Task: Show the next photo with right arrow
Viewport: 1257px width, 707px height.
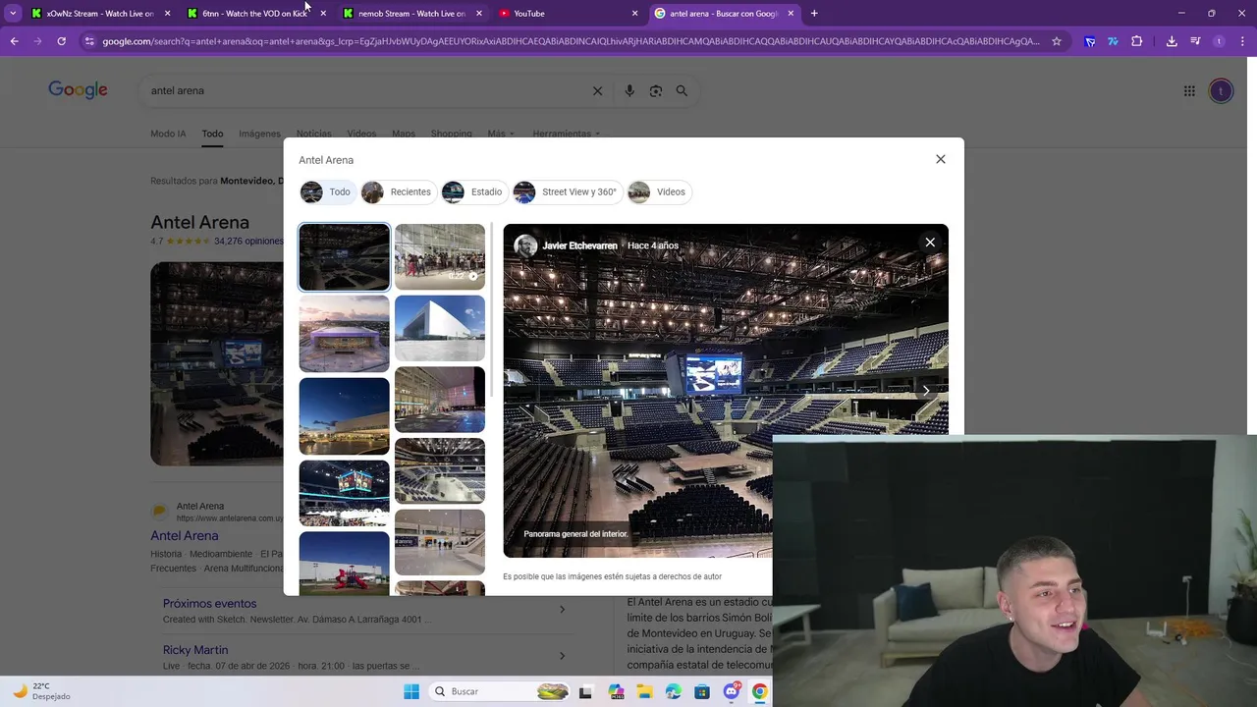Action: click(x=925, y=391)
